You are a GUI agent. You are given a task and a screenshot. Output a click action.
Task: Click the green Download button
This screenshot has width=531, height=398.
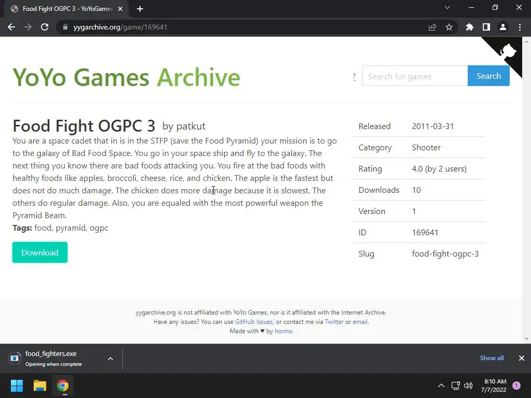tap(40, 252)
